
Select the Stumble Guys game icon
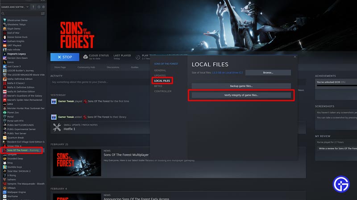[4, 167]
